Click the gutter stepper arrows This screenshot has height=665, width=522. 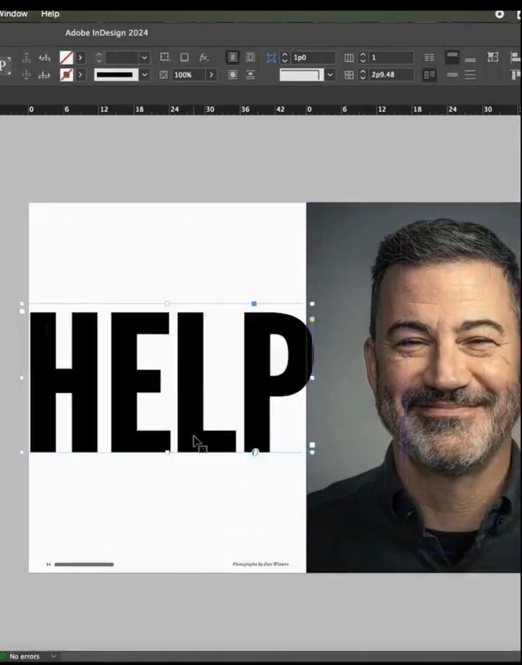pyautogui.click(x=363, y=75)
